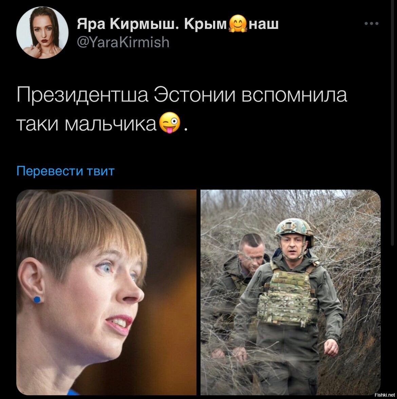Tap the blue earring in the left photo

(37, 299)
